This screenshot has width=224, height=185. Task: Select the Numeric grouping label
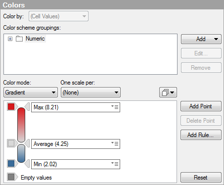[35, 39]
